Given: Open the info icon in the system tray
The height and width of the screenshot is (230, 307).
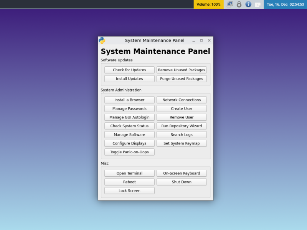Looking at the screenshot, I should (x=248, y=4).
